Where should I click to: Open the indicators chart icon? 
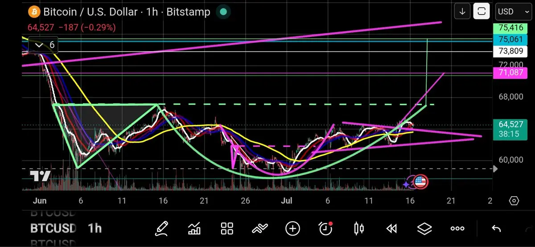pos(194,229)
